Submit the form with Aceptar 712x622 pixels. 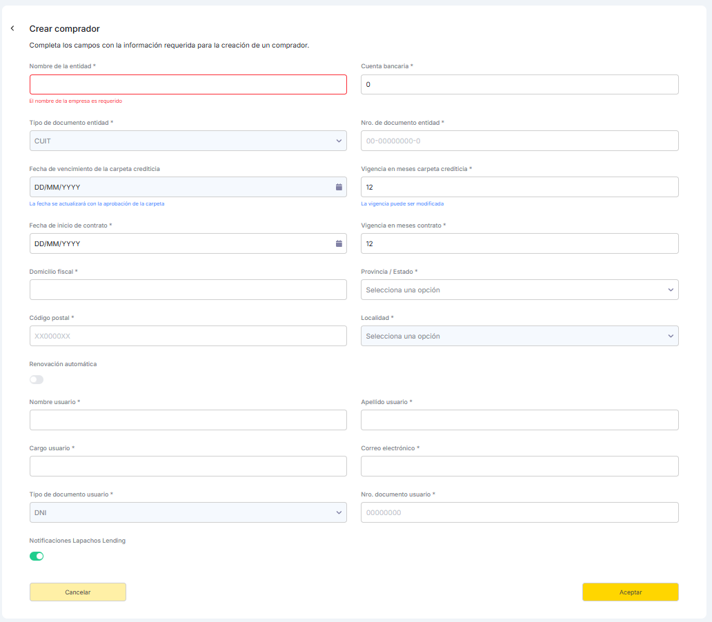pos(630,592)
